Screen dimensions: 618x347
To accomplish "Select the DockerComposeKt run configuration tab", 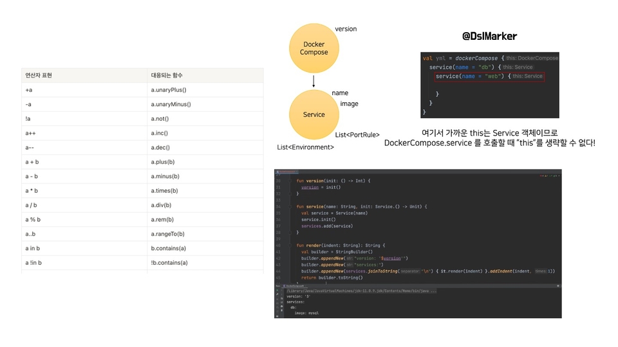I will pyautogui.click(x=294, y=286).
